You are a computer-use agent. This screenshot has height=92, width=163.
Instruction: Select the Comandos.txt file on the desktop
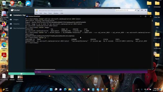click(4, 77)
